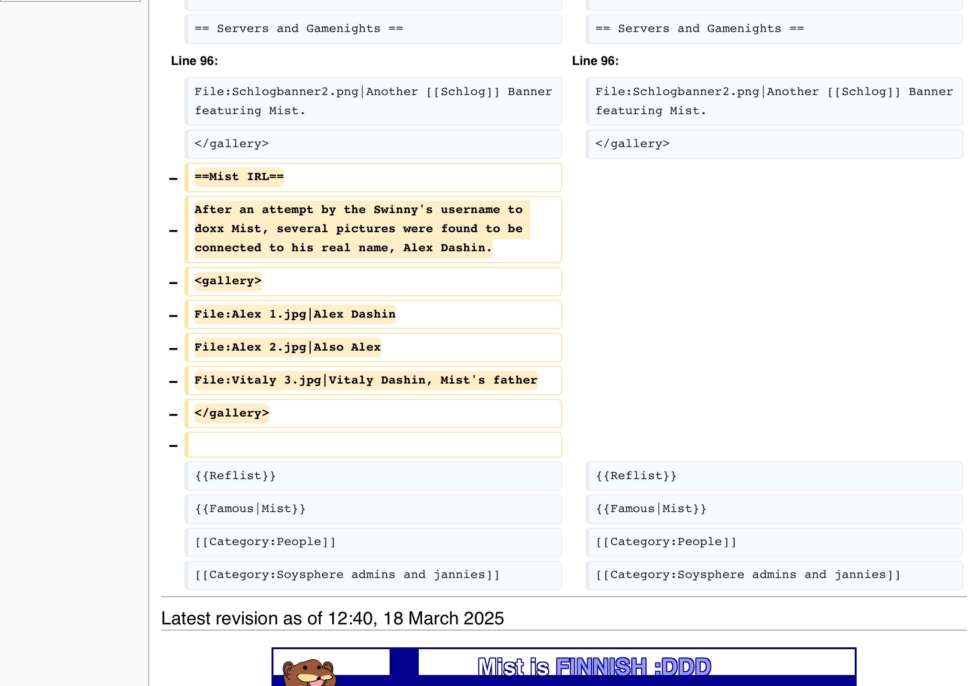Click 'Line 96:' heading of the old revision column
The height and width of the screenshot is (686, 979).
[x=195, y=61]
